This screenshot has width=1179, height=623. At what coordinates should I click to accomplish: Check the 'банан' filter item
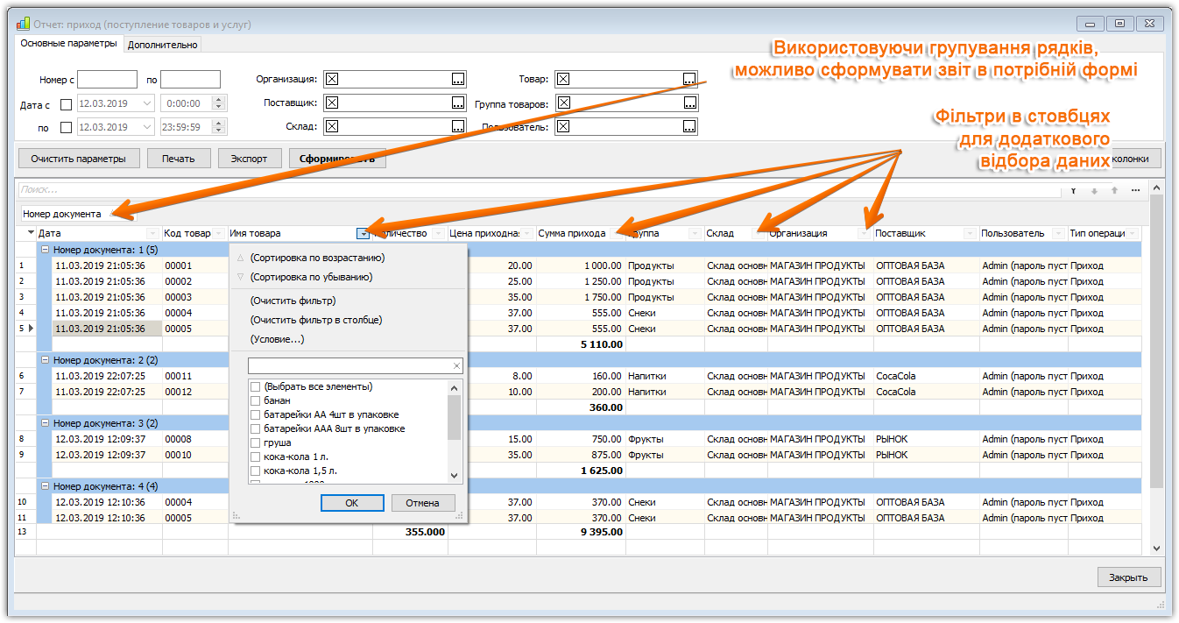pyautogui.click(x=255, y=400)
